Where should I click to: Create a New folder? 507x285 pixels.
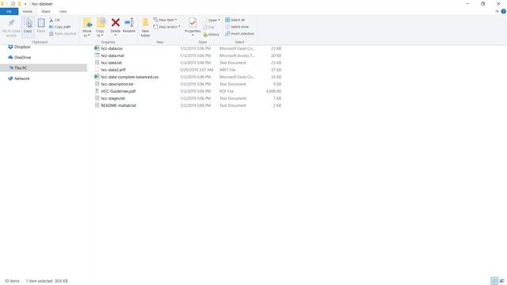coord(146,28)
